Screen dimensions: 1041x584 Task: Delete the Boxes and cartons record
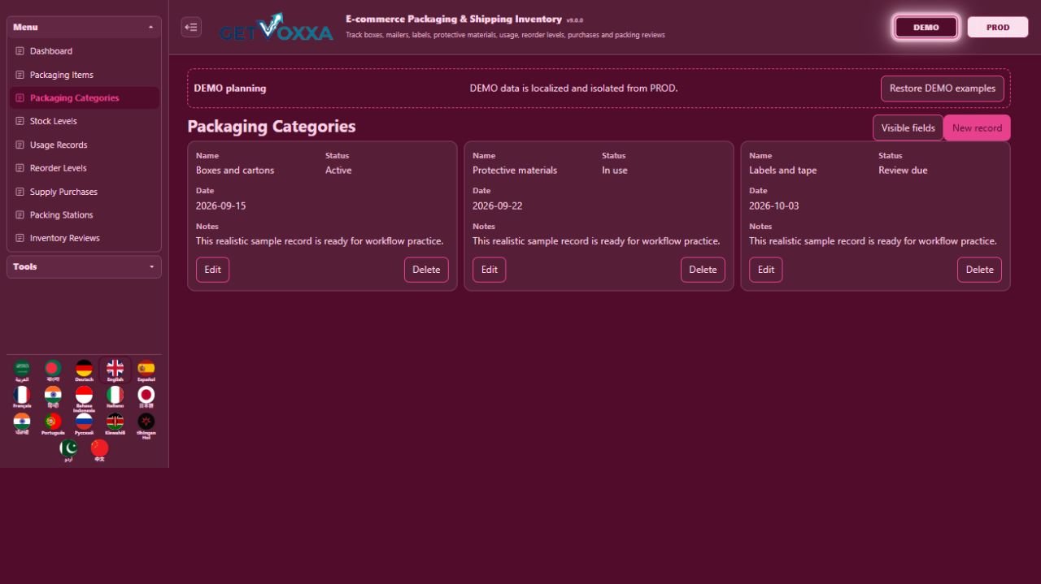[426, 270]
